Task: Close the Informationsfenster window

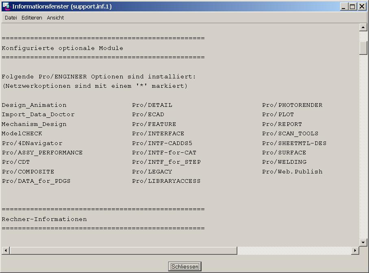Action: [x=362, y=6]
